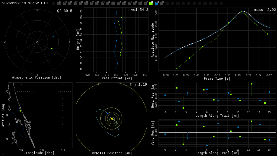Click the grey planet dot on outermost orbit

click(98, 84)
